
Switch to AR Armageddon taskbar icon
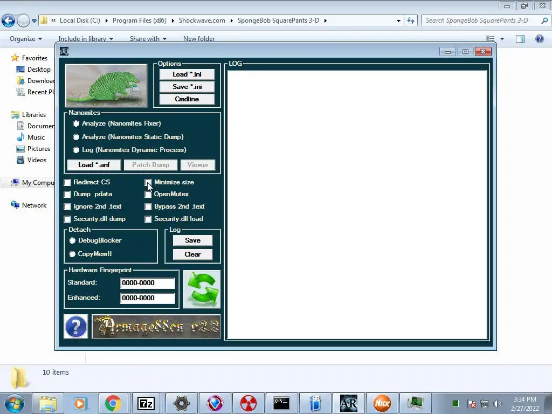coord(348,403)
